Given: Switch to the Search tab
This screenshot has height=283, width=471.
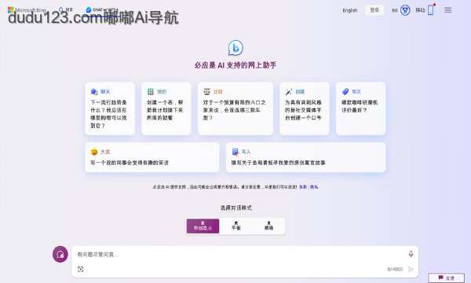Looking at the screenshot, I should tap(66, 10).
